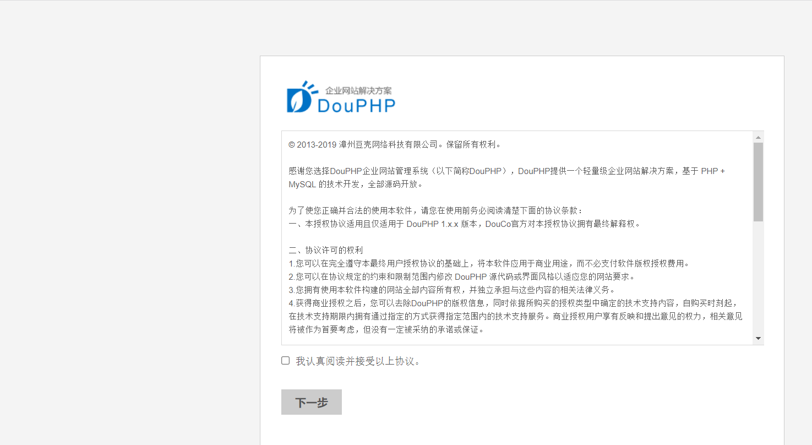Click the line starting 1.您可以在完全遵守本最终用户授权协议
The width and height of the screenshot is (812, 445).
489,263
